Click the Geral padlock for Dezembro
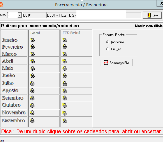This screenshot has height=142, width=163. (32, 121)
